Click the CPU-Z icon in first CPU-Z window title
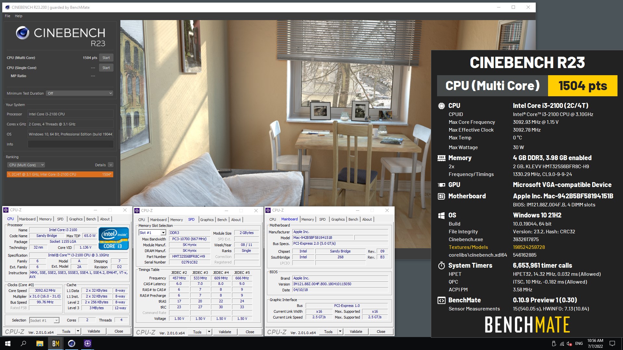This screenshot has width=623, height=350. 6,210
